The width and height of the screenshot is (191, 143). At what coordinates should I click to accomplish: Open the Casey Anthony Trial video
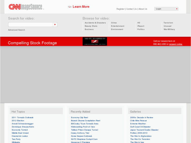80,133
